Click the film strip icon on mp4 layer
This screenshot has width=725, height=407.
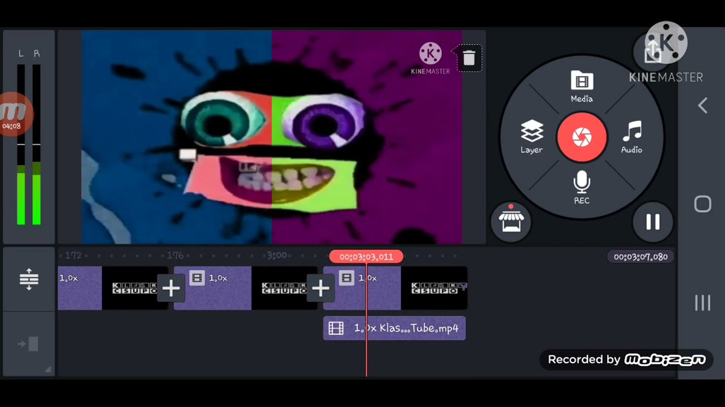click(x=336, y=328)
